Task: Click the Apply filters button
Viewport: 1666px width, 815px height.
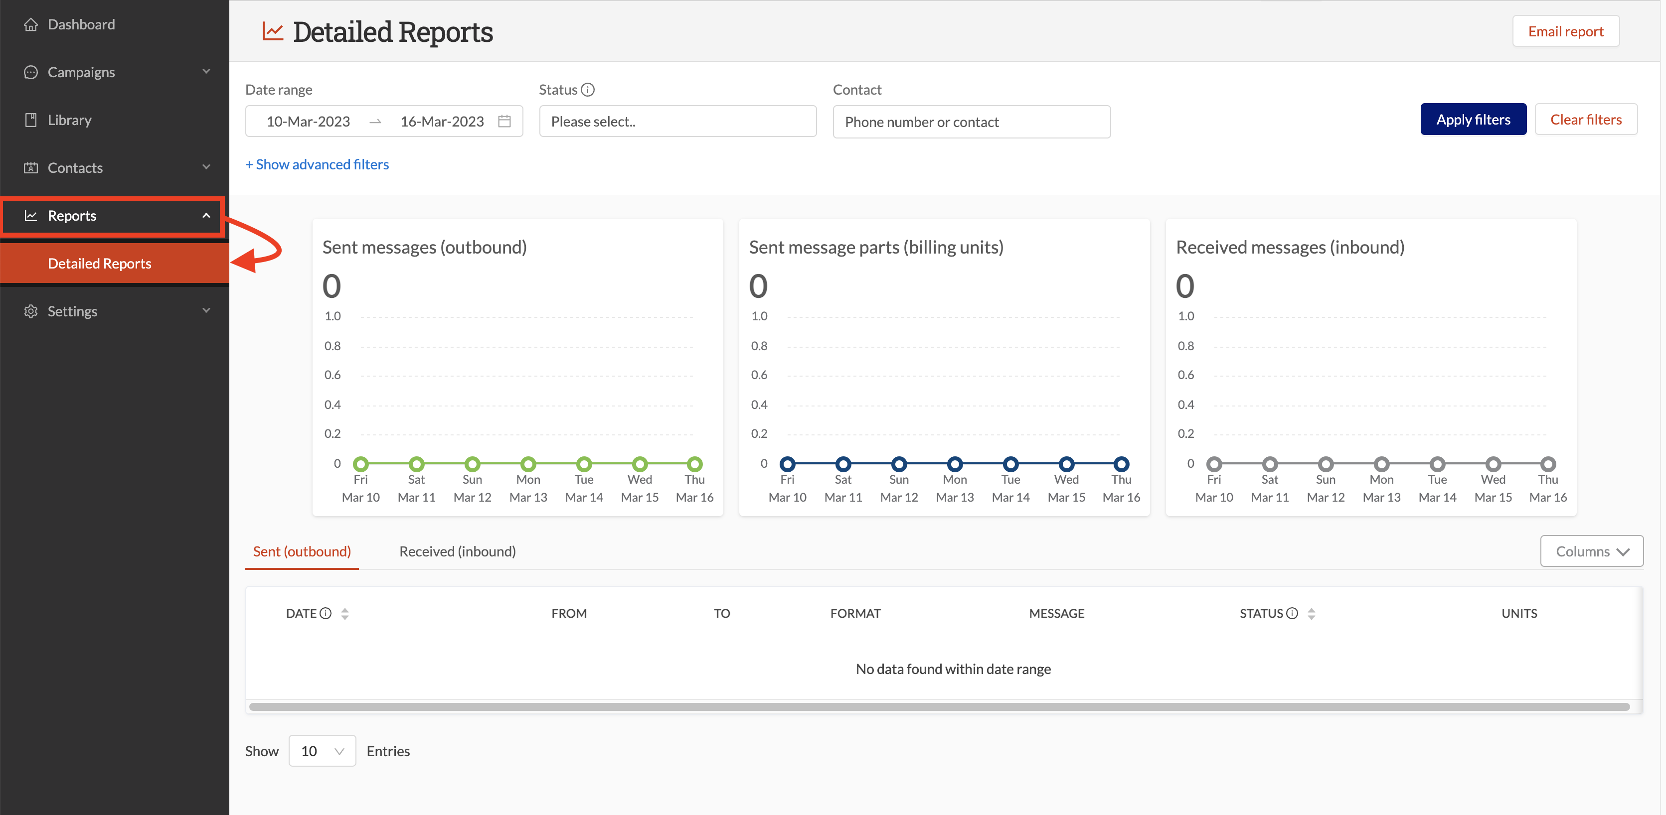Action: tap(1473, 119)
